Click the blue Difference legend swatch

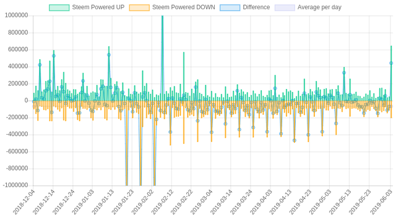[x=230, y=7]
